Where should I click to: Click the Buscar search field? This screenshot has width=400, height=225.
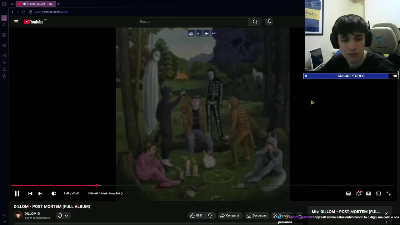point(192,22)
